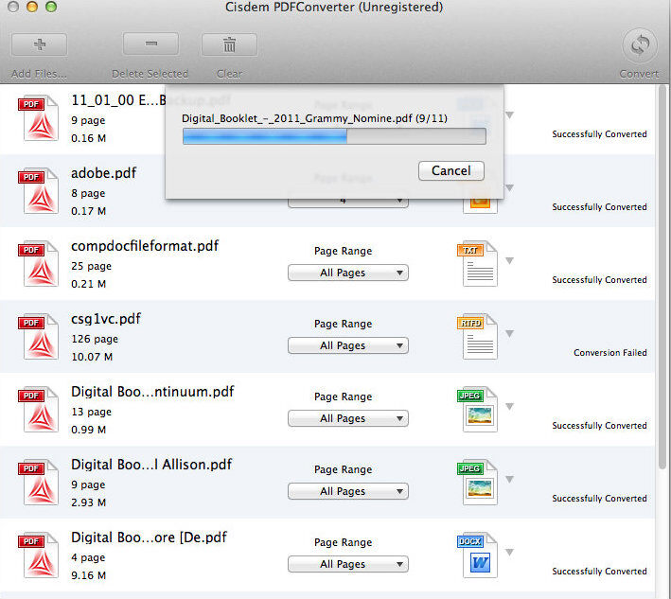Viewport: 671px width, 599px height.
Task: Open the All Pages dropdown for Digital Boo...ntinuum.pdf
Action: click(x=348, y=418)
